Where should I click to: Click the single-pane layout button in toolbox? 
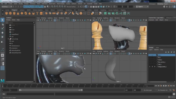(x=2, y=55)
